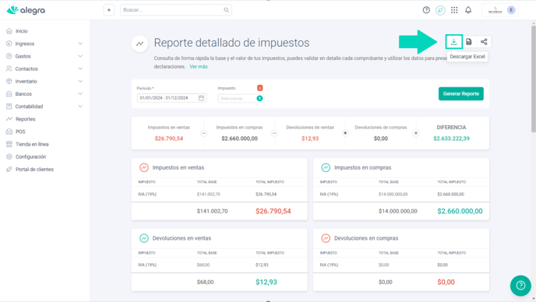The height and width of the screenshot is (302, 536).
Task: Select DIFERENCIA value $2.633.222,39
Action: pos(451,139)
